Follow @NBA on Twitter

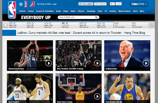[85, 4]
